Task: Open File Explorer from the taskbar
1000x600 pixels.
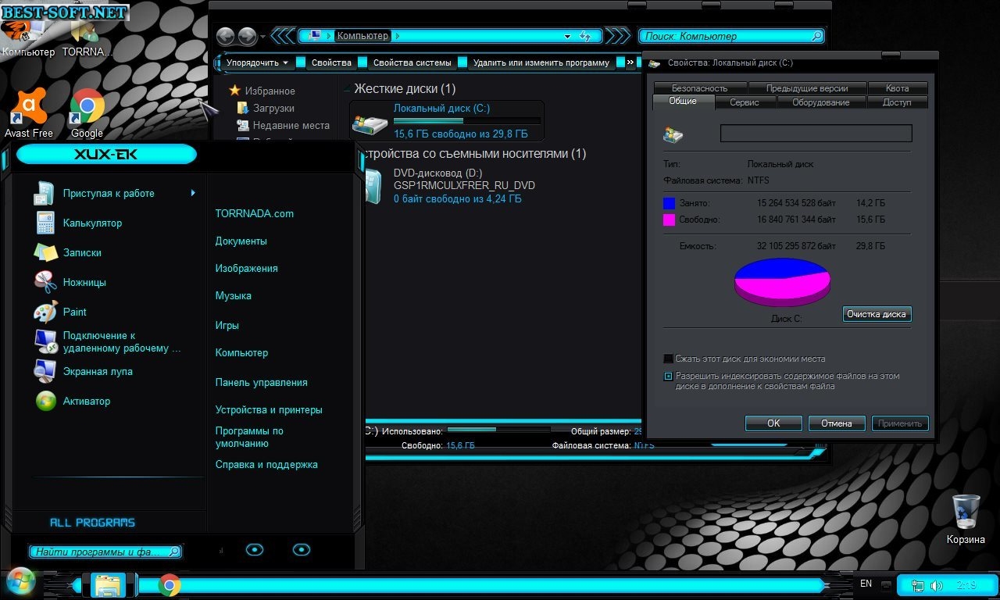Action: click(109, 584)
